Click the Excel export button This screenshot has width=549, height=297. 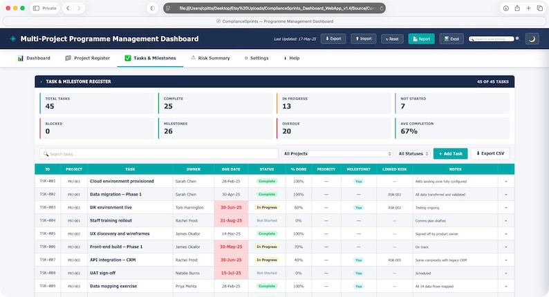[x=452, y=39]
